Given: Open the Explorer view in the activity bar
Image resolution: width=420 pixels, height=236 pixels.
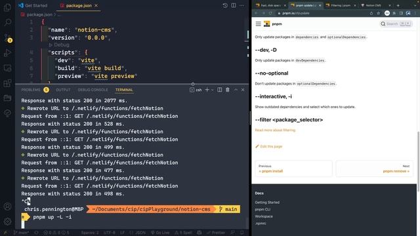Looking at the screenshot, I should [7, 7].
